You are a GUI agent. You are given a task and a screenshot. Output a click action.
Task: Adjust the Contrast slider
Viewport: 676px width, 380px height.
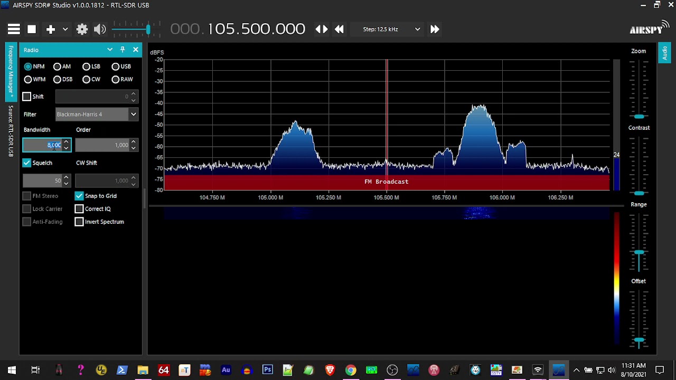[639, 193]
